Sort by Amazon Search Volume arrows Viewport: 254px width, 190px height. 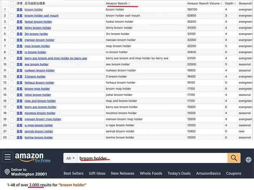pos(221,3)
